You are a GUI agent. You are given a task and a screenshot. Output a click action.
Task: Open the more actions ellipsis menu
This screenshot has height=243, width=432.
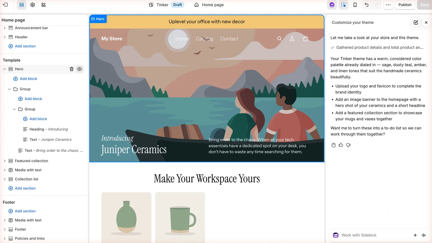pos(388,5)
